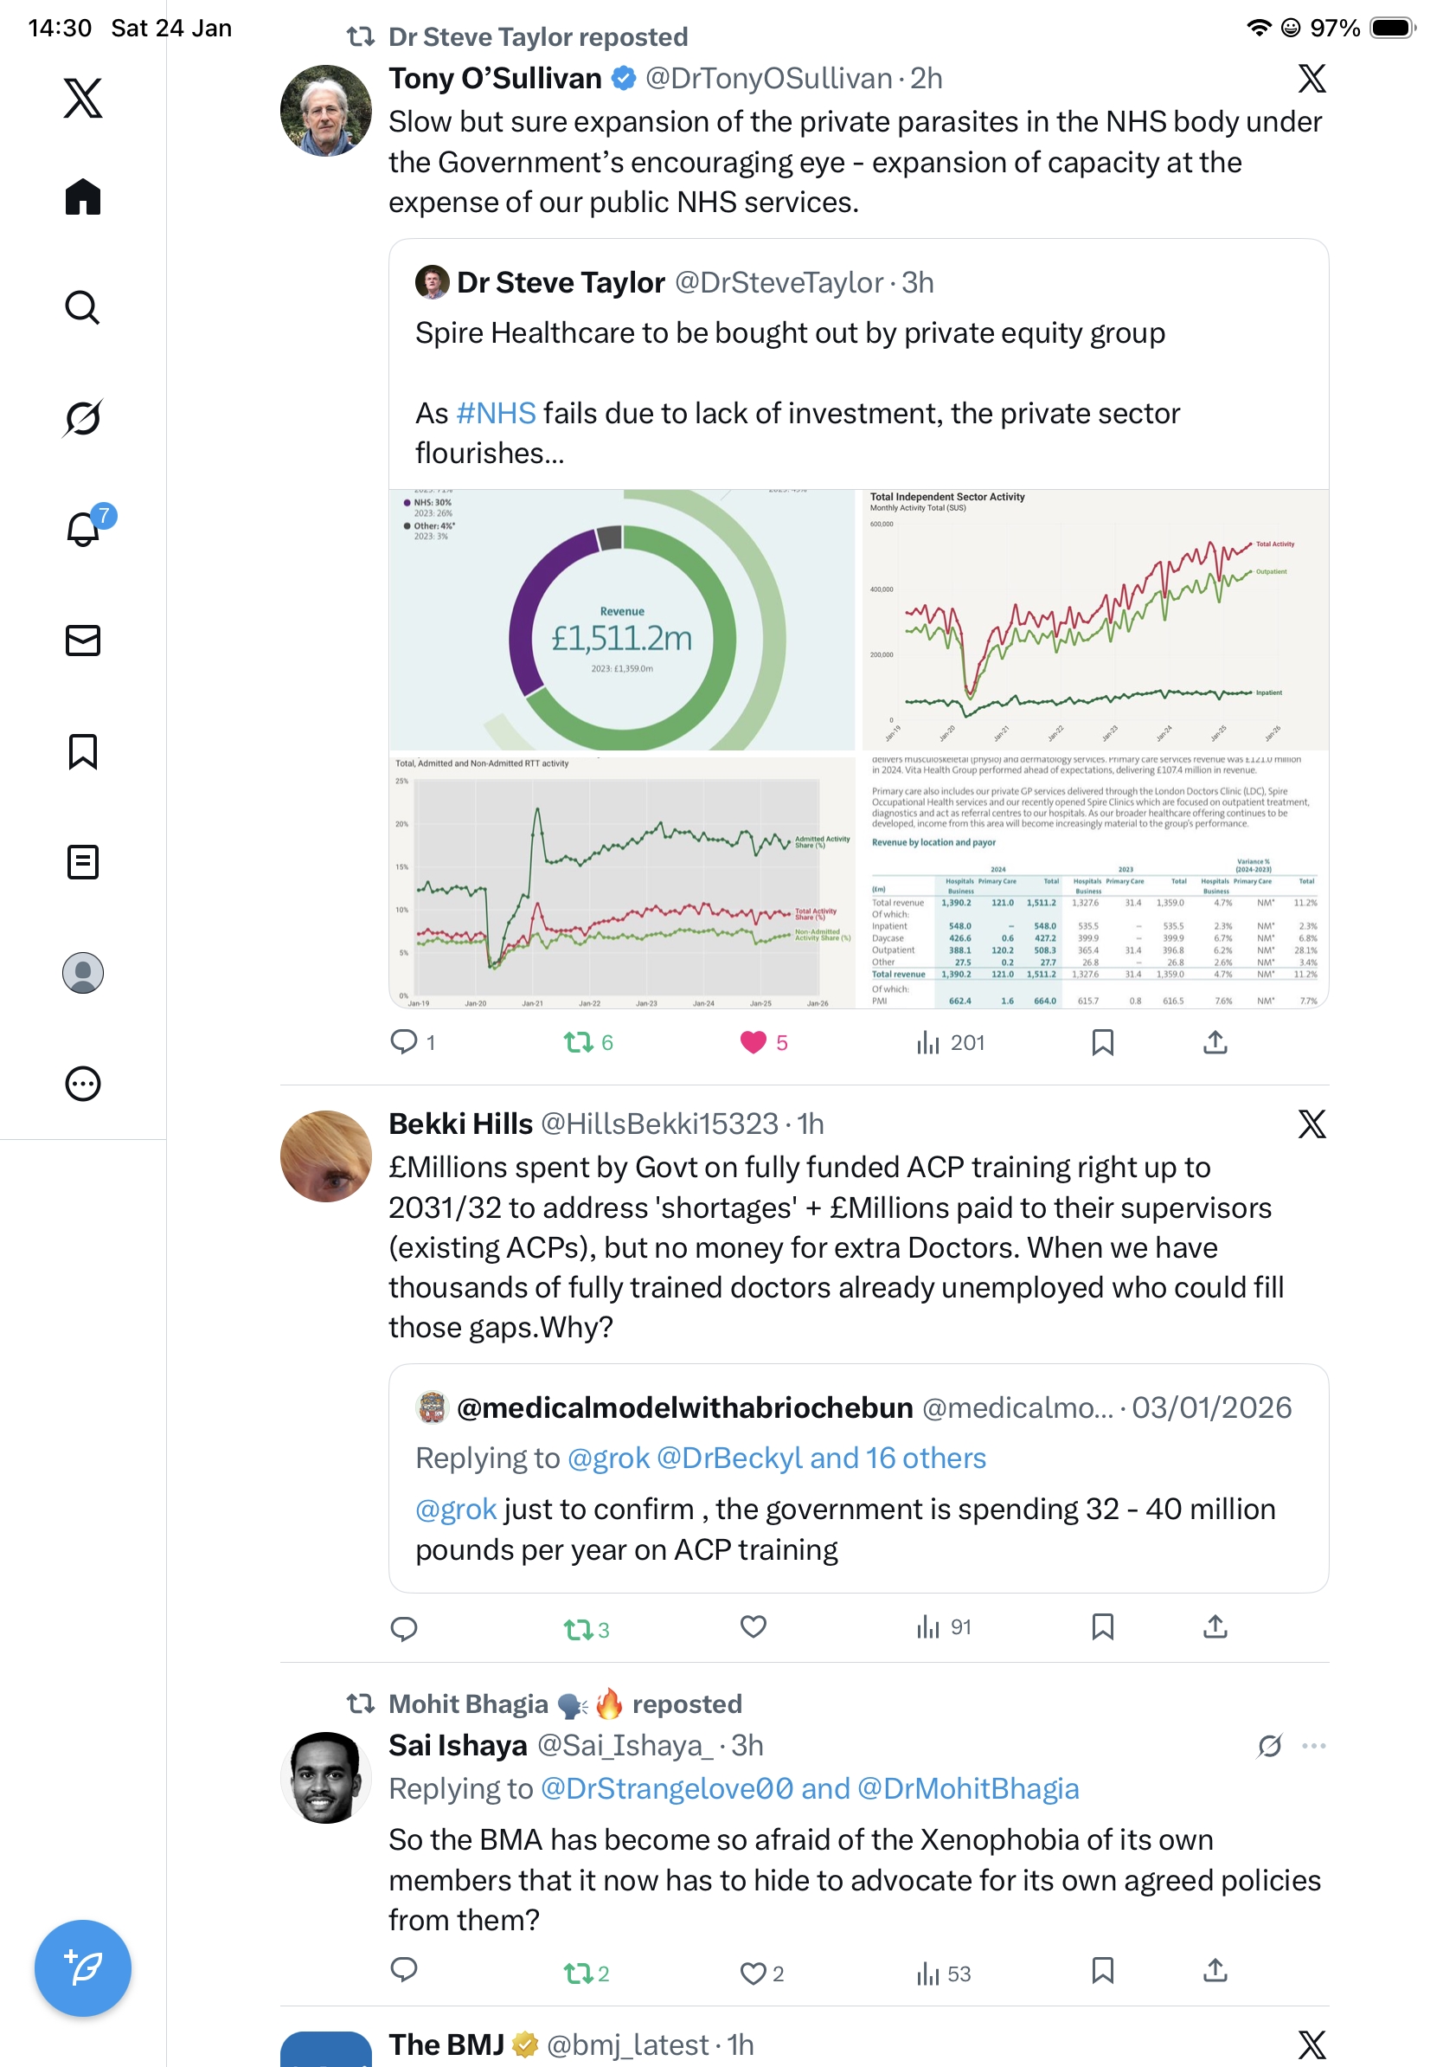Screen dimensions: 1443x2067
Task: Reply to Bekki Hills' post
Action: pyautogui.click(x=404, y=1627)
